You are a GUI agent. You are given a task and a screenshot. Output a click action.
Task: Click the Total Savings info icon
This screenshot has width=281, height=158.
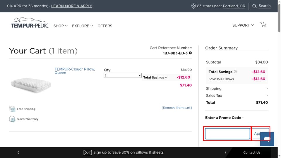click(235, 72)
